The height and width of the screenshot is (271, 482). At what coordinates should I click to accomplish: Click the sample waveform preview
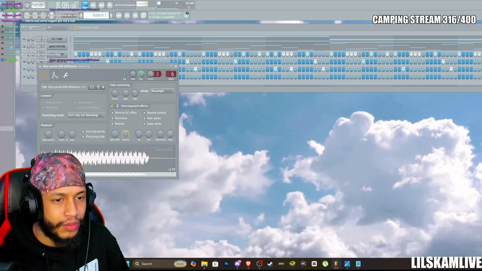pos(108,157)
